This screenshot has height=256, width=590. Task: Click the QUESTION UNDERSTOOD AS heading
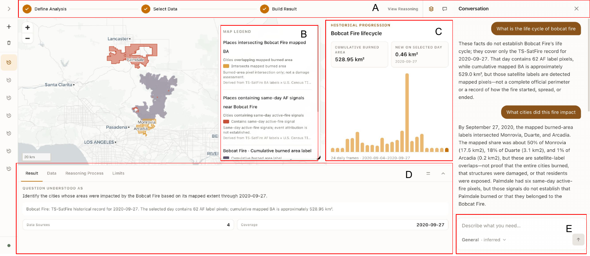tap(53, 188)
